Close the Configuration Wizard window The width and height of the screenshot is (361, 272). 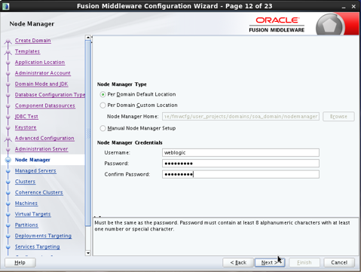point(353,7)
